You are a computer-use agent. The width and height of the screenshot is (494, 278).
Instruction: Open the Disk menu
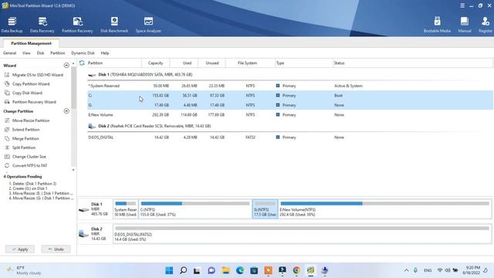click(x=40, y=53)
